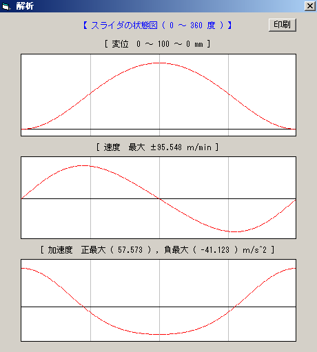This screenshot has width=317, height=352.
Task: Click the acceleration curve's left starting maximum
Action: click(23, 268)
